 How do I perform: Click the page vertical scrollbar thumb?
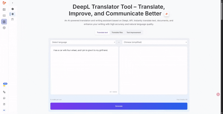tap(222, 11)
